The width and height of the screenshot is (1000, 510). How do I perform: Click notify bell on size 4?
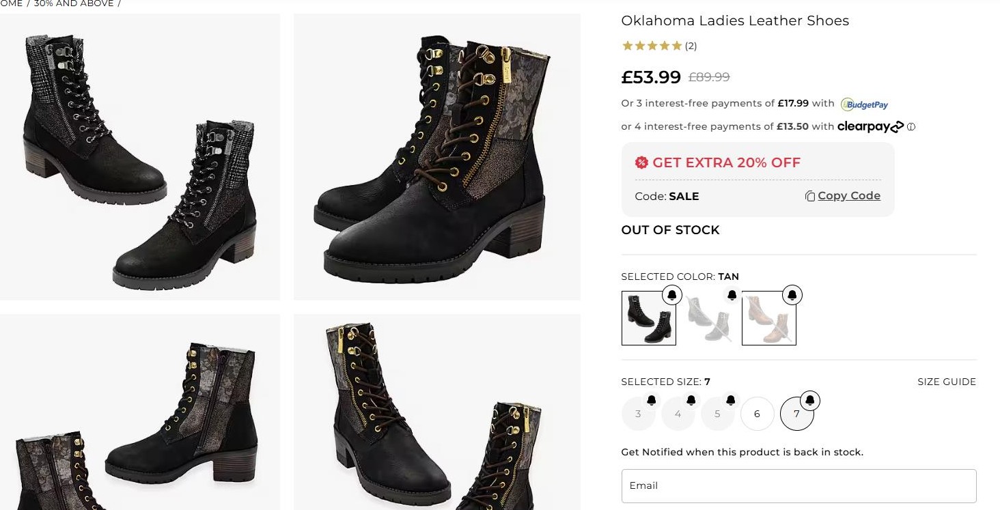[691, 400]
